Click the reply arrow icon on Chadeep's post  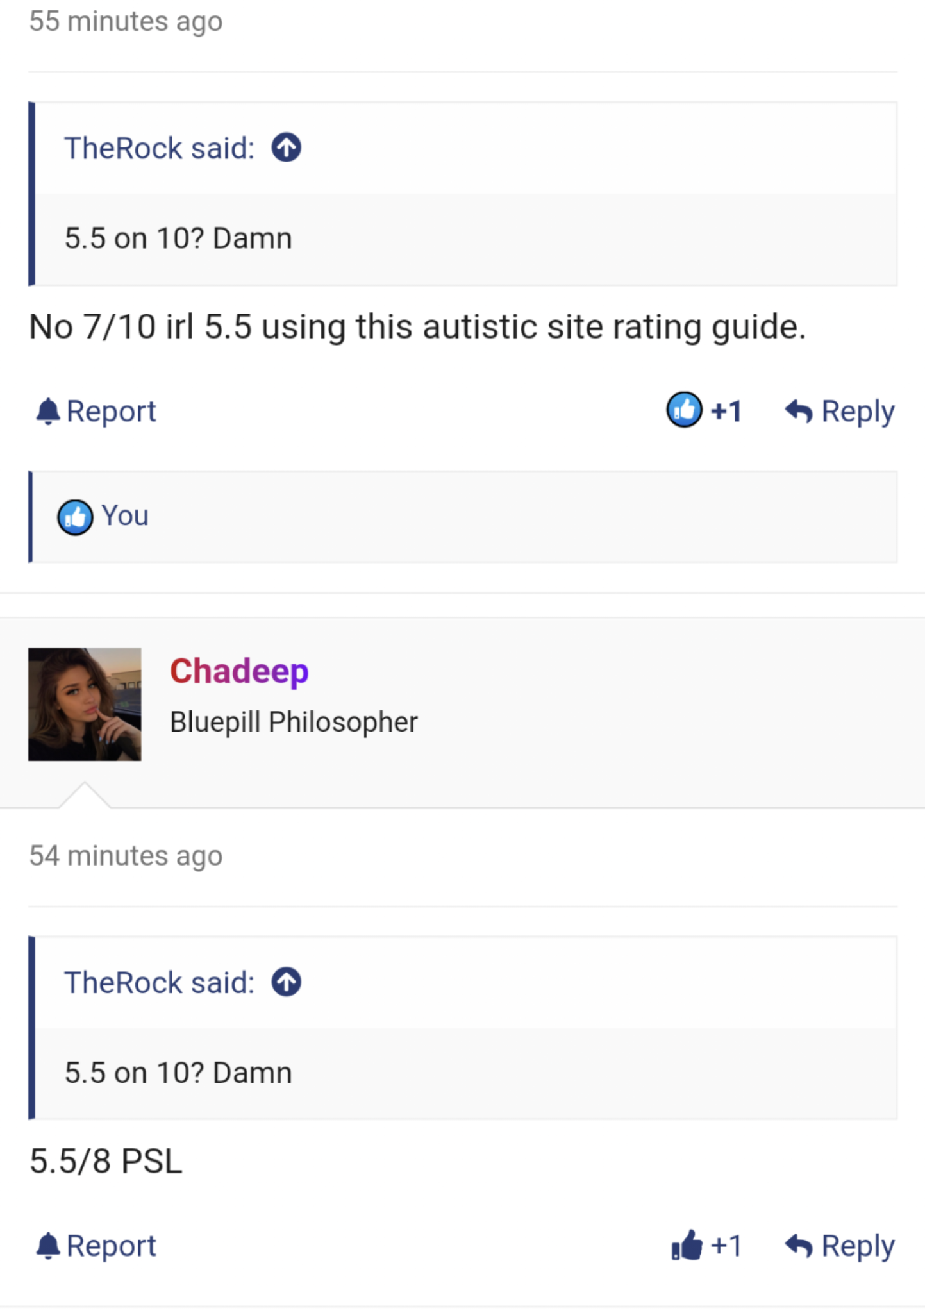(799, 1246)
